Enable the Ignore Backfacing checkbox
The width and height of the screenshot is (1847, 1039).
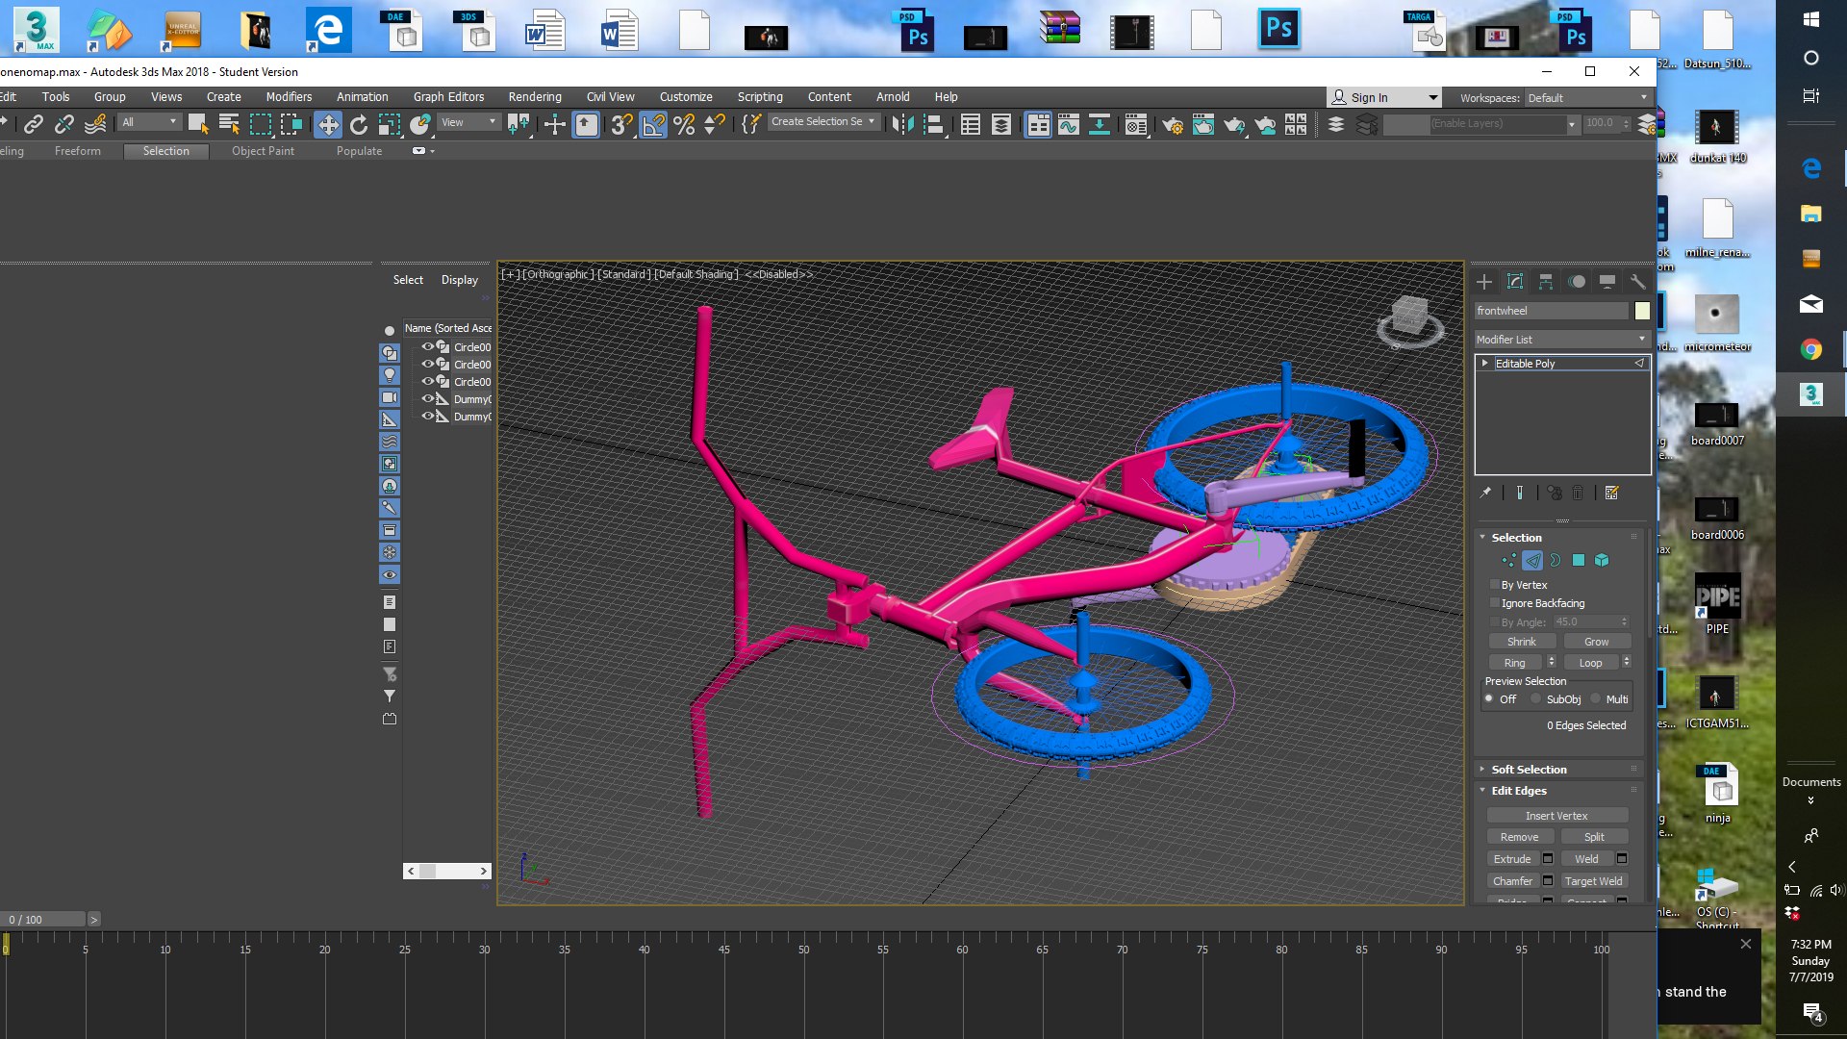(1494, 603)
